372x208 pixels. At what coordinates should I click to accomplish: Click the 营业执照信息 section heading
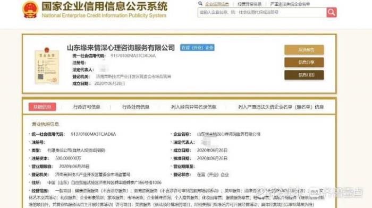[x=45, y=124]
